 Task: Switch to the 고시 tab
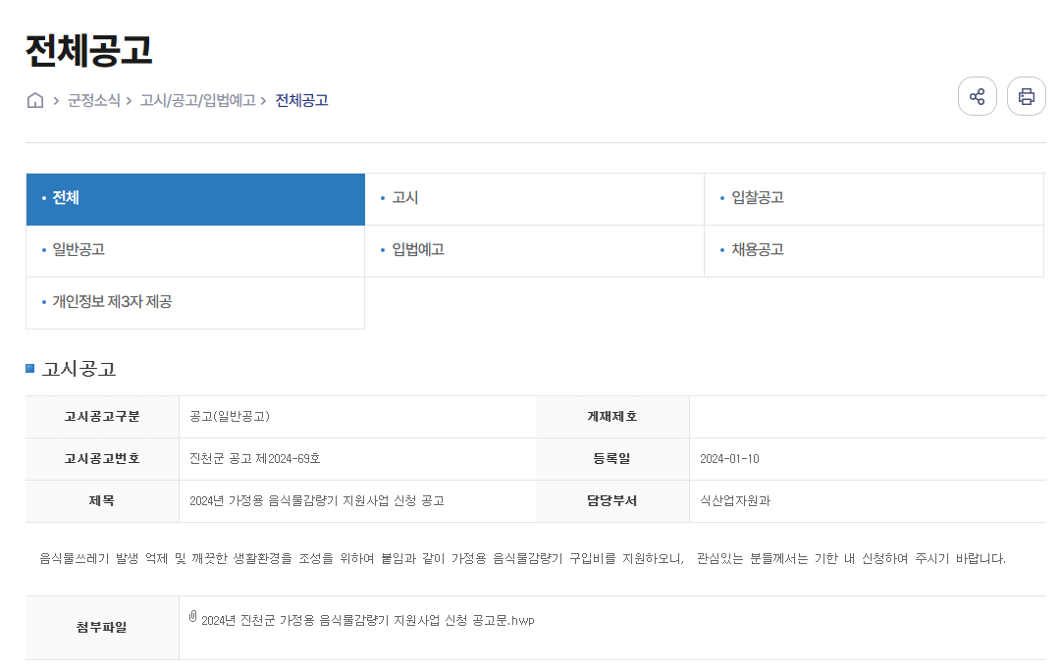click(535, 199)
